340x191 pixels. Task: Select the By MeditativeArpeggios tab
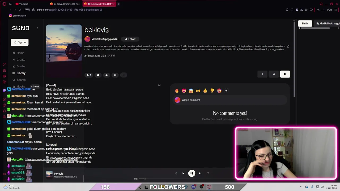327,24
